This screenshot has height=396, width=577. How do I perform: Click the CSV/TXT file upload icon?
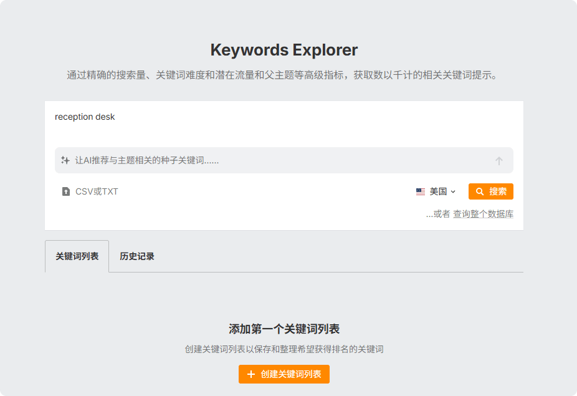(x=66, y=191)
